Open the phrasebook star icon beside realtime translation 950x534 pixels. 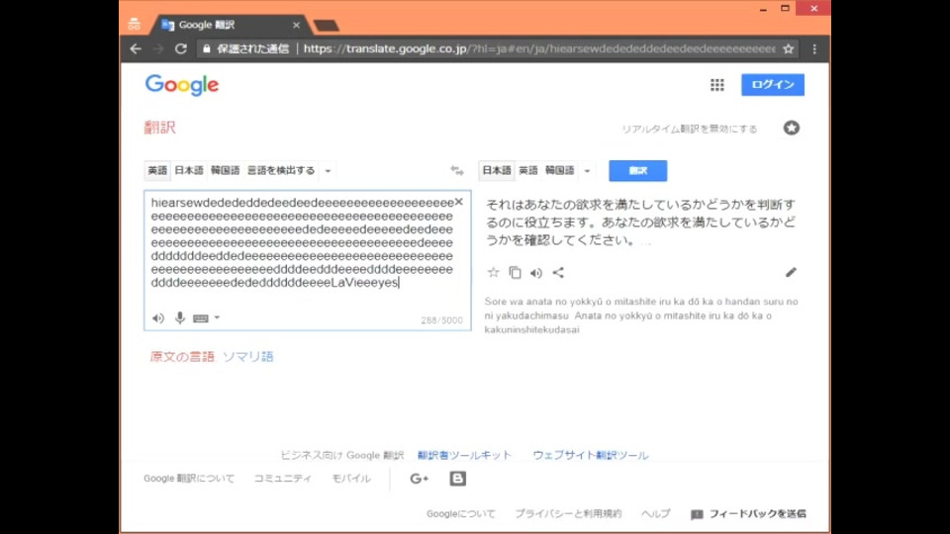(792, 128)
